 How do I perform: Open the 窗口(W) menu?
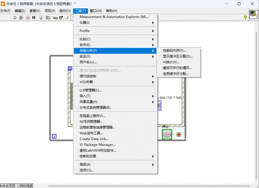click(96, 11)
